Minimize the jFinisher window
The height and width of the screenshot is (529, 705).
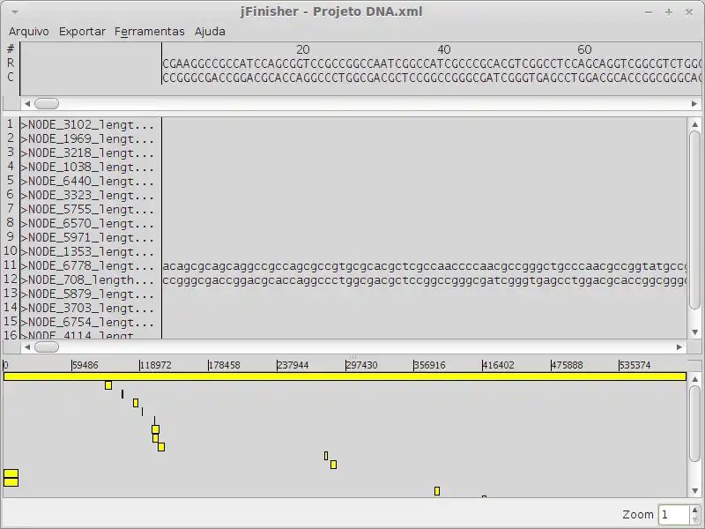click(x=649, y=12)
